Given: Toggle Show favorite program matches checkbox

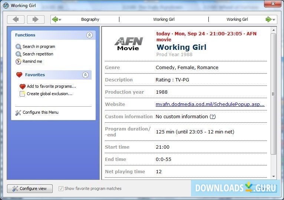Looking at the screenshot, I should pos(61,188).
